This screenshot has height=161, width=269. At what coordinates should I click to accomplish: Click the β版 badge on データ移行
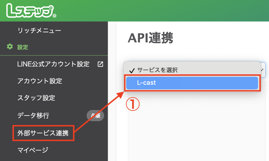click(95, 116)
